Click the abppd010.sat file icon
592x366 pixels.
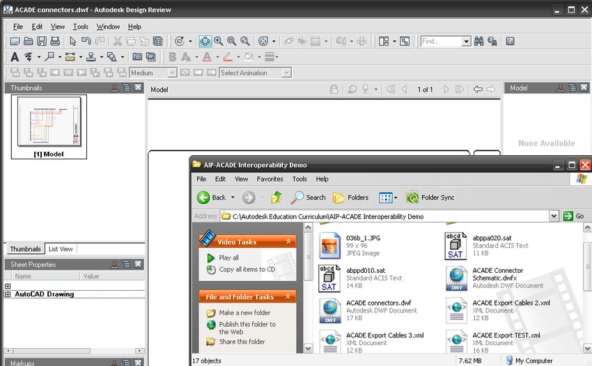[329, 278]
